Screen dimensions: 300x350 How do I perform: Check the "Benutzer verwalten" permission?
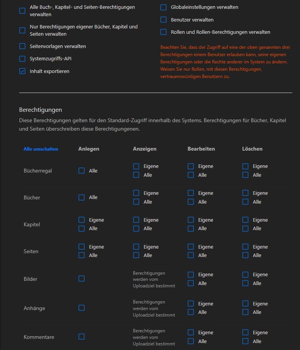pyautogui.click(x=163, y=20)
